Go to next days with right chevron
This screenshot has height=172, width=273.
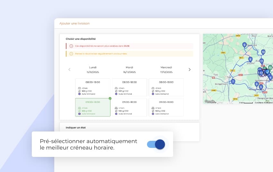click(x=189, y=69)
